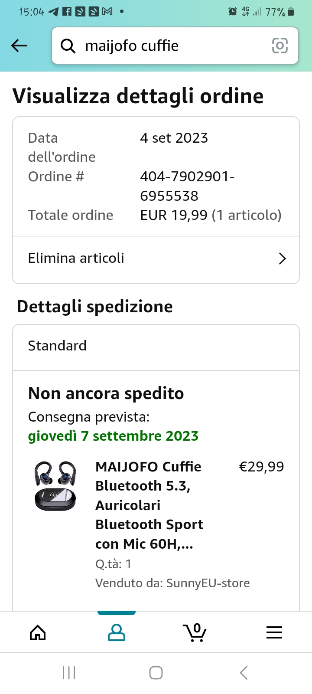Tap the Elimina articoli row

pos(130,259)
